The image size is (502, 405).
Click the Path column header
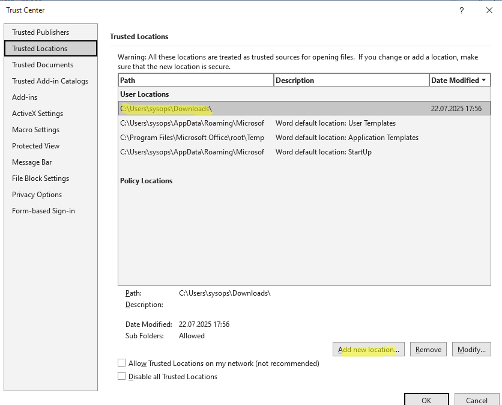click(196, 80)
